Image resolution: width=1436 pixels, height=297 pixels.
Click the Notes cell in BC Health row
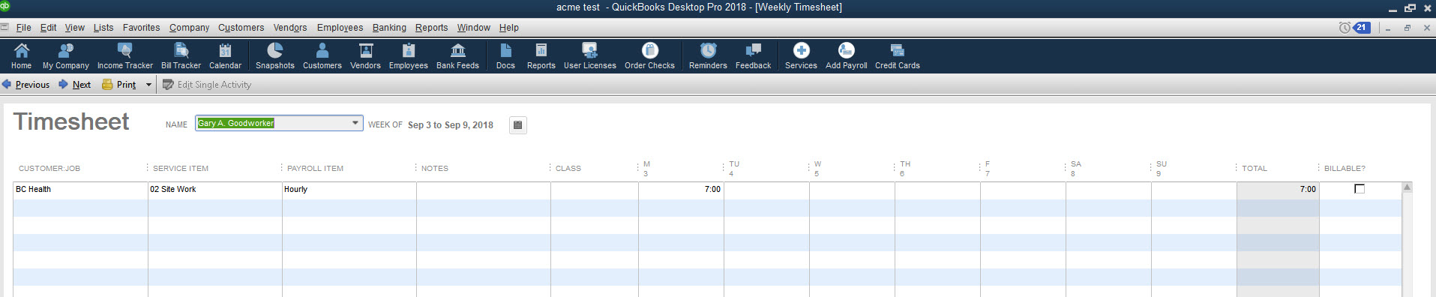coord(484,190)
